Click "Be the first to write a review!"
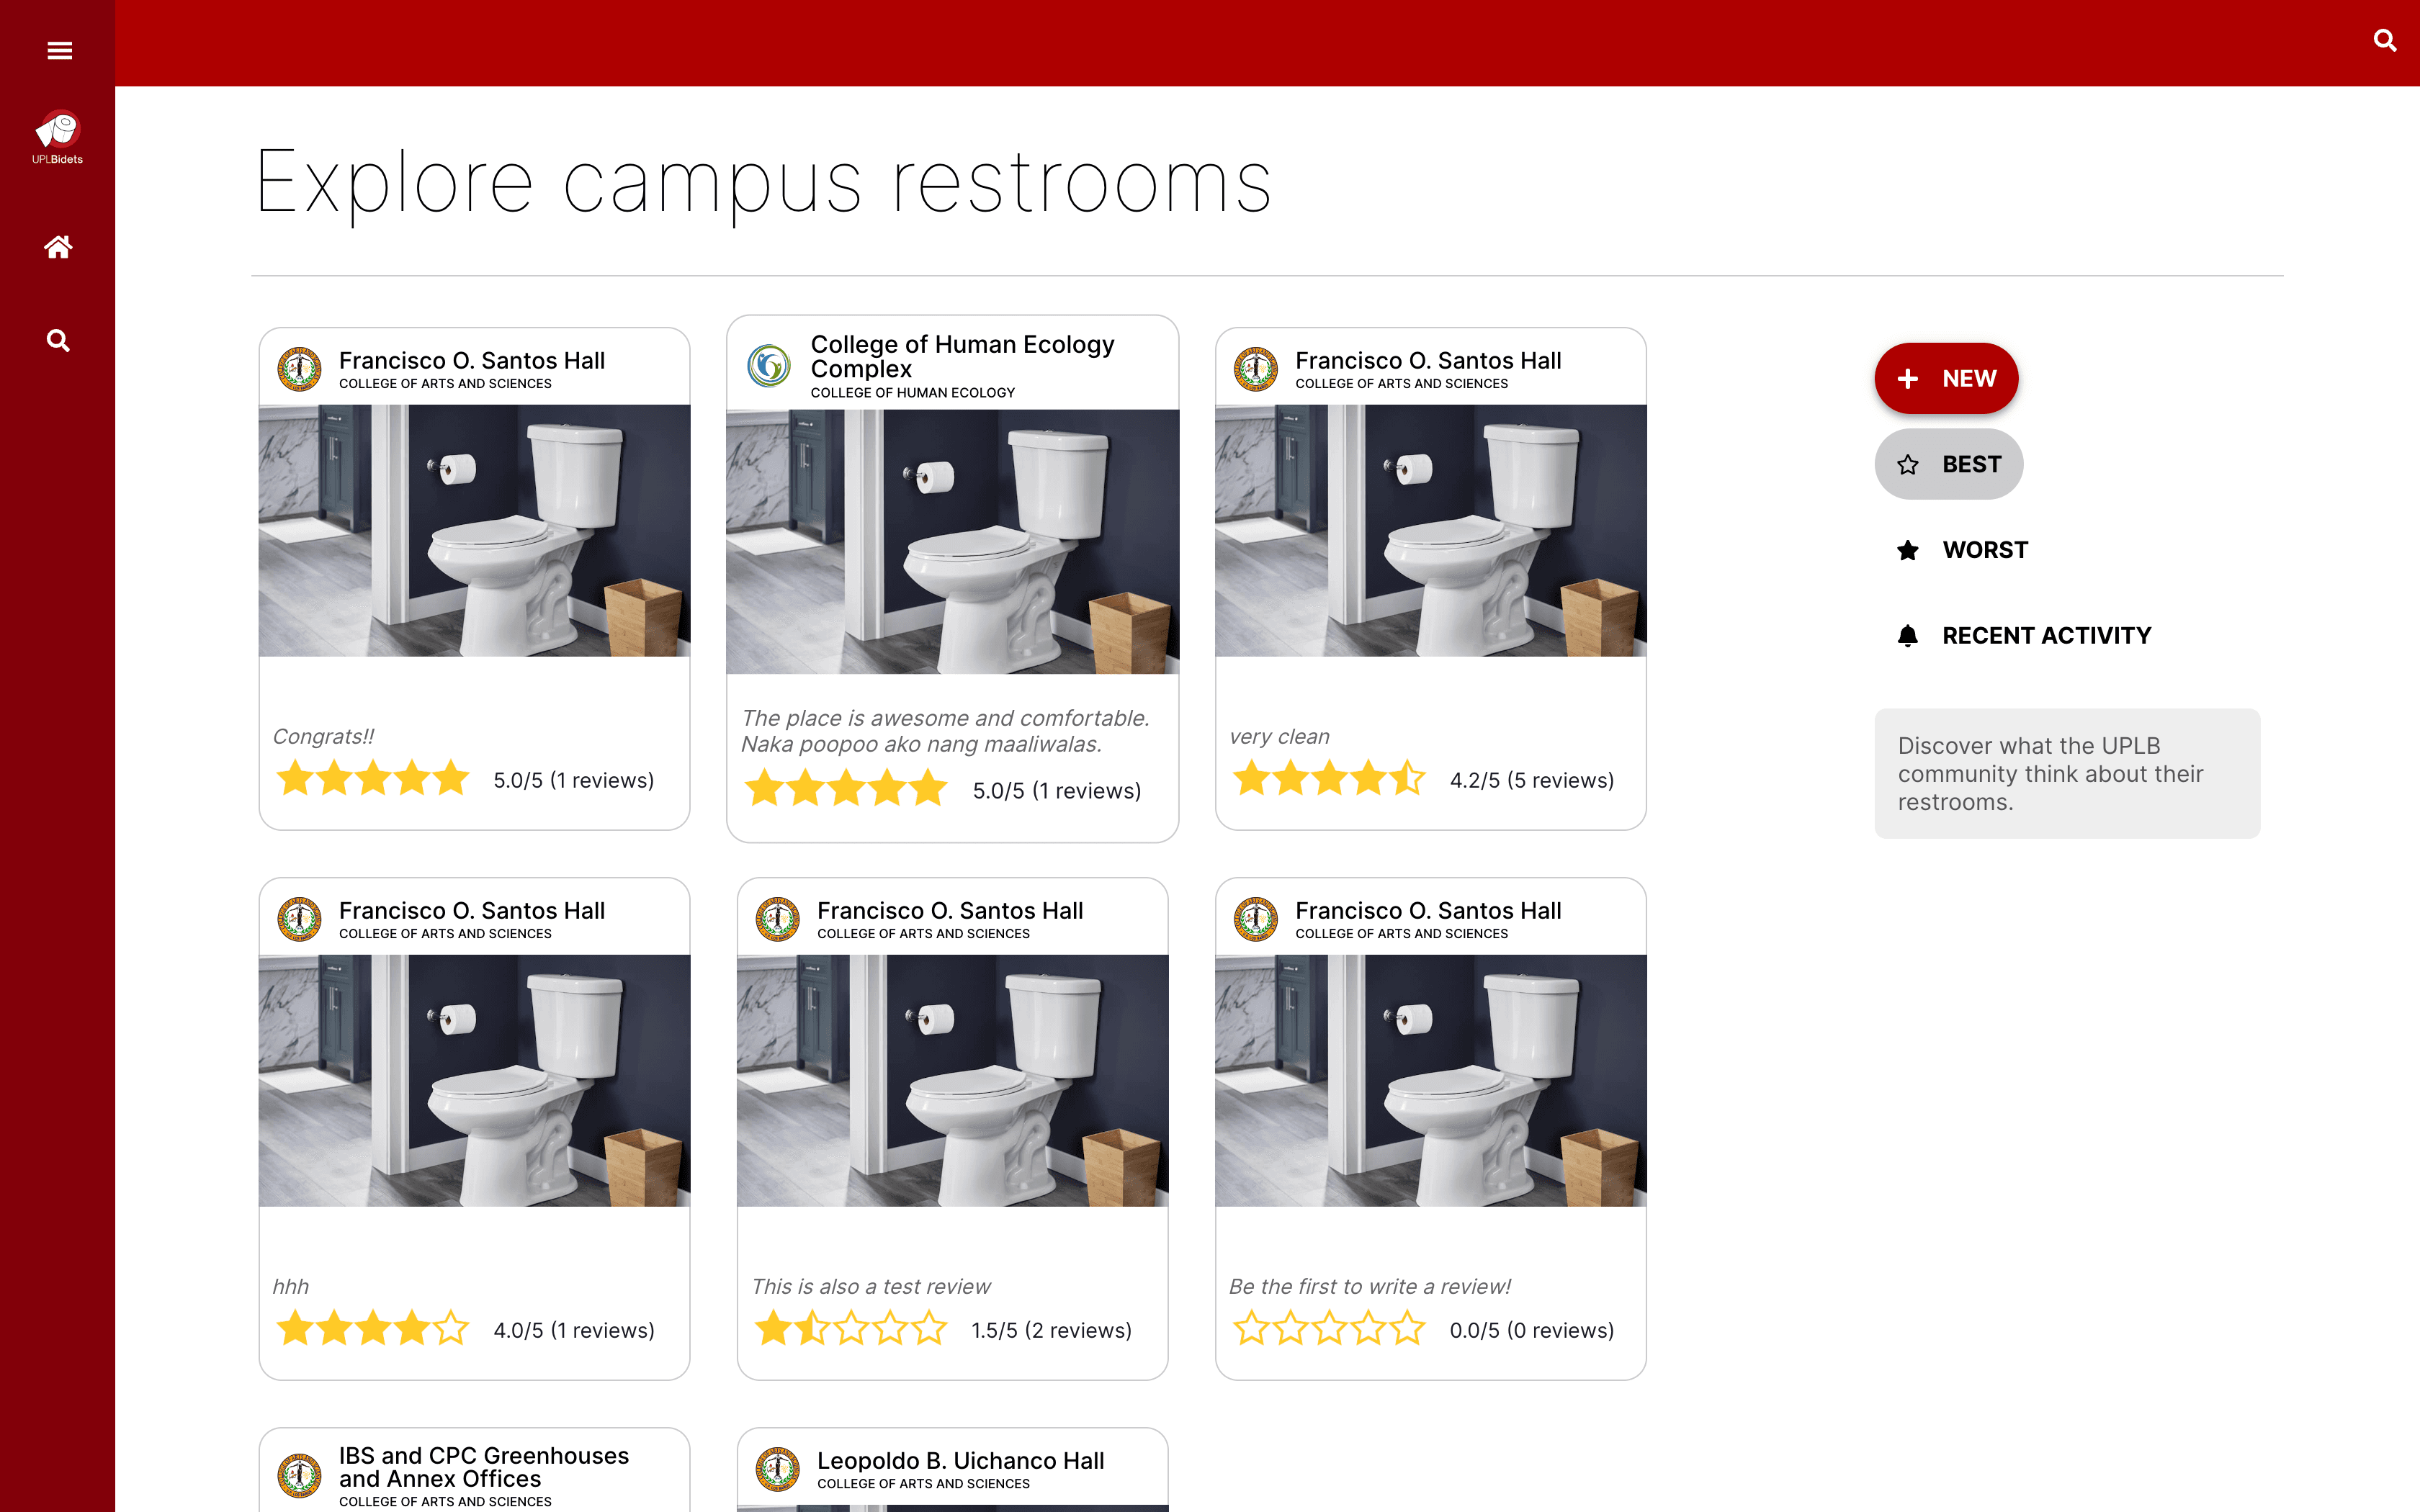This screenshot has height=1512, width=2420. 1370,1286
